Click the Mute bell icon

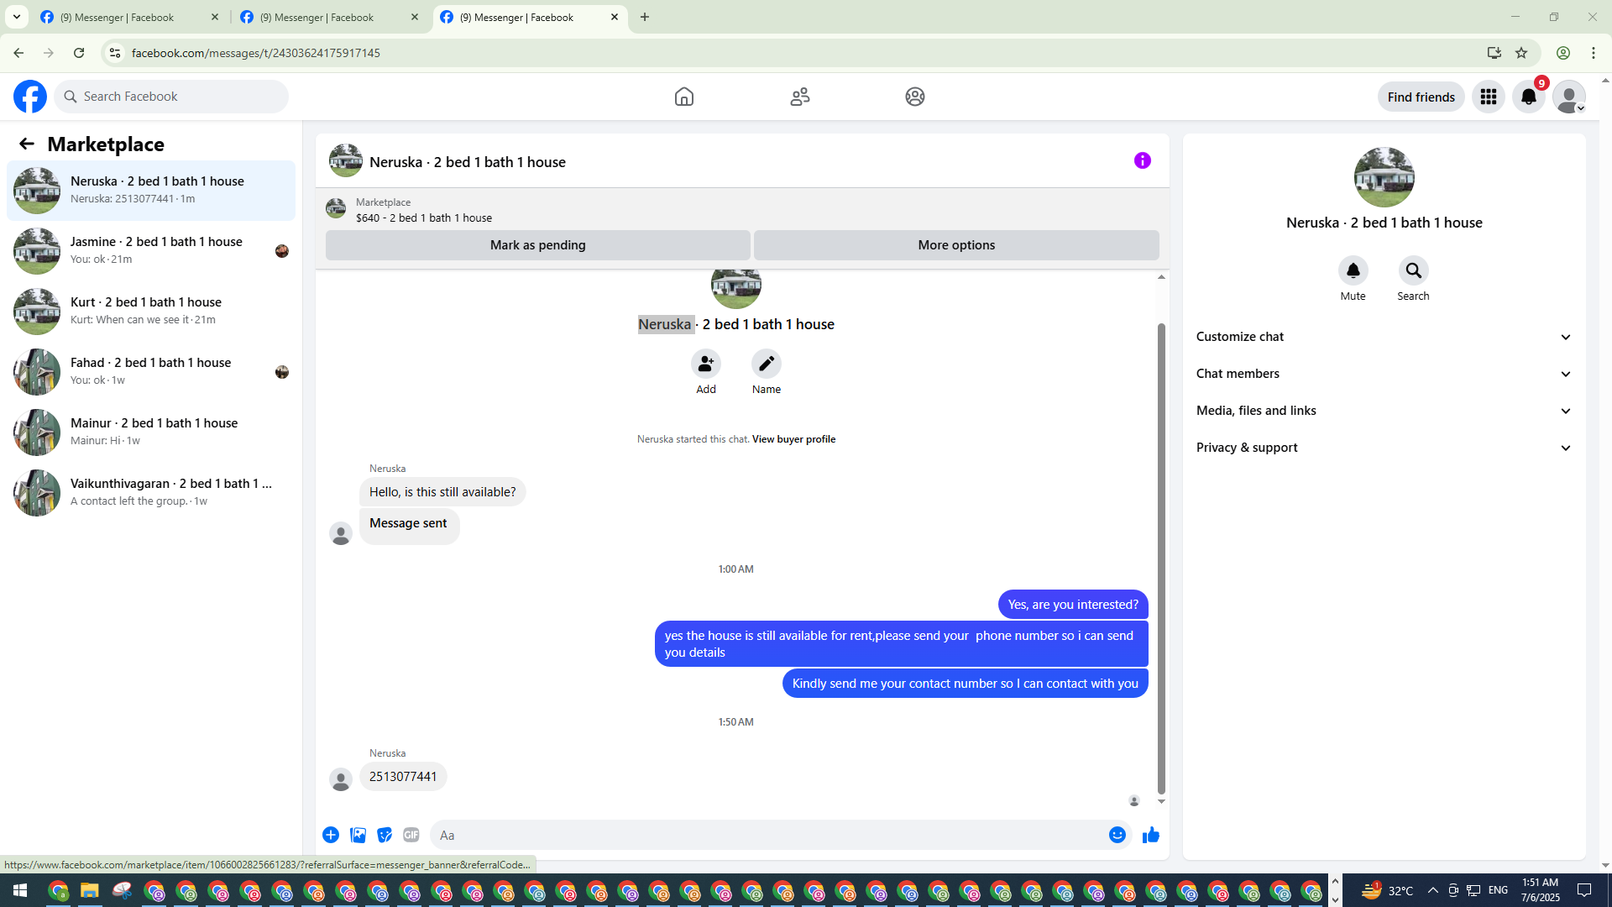pyautogui.click(x=1353, y=270)
